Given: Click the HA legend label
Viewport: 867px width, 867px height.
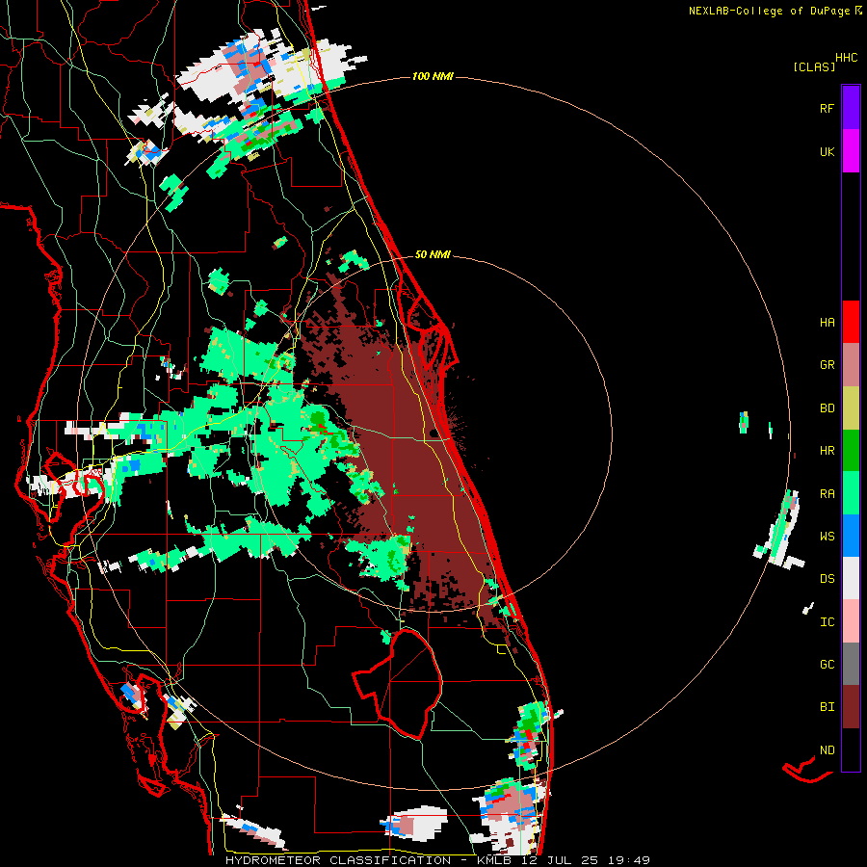Looking at the screenshot, I should [827, 323].
